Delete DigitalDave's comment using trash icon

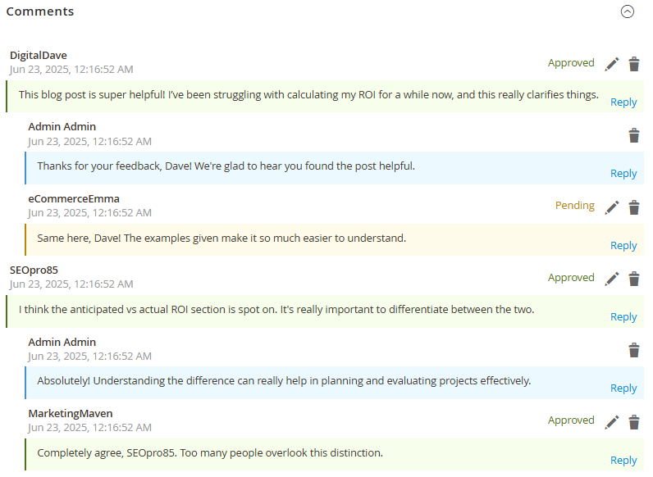[x=634, y=64]
